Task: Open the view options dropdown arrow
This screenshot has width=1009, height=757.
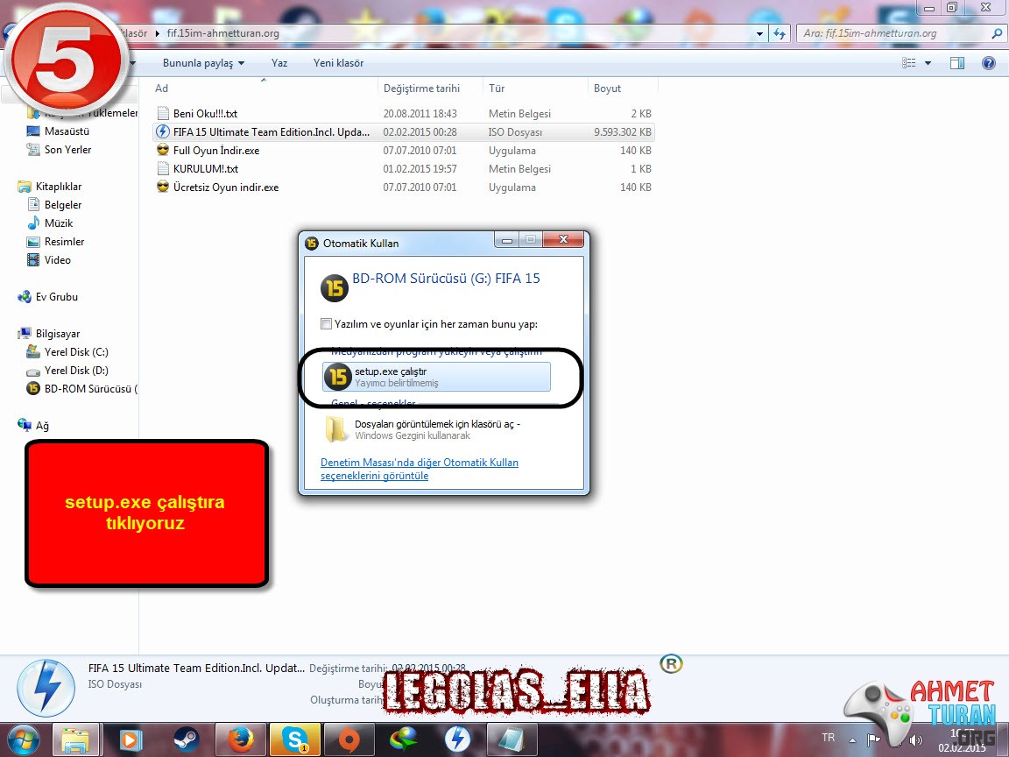Action: coord(928,63)
